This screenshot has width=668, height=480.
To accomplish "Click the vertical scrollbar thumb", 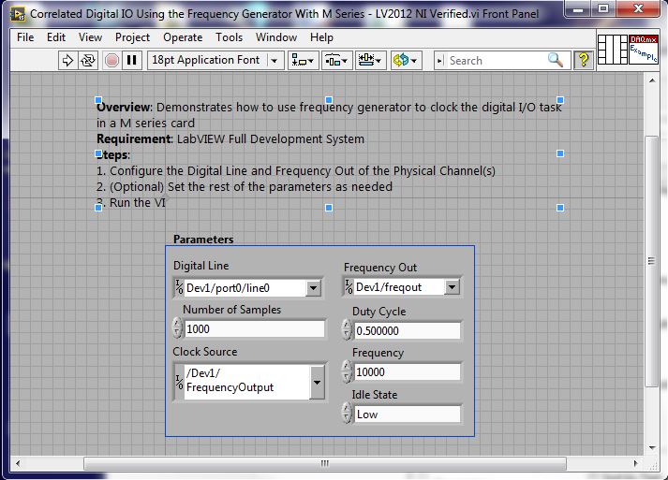I will (652, 261).
